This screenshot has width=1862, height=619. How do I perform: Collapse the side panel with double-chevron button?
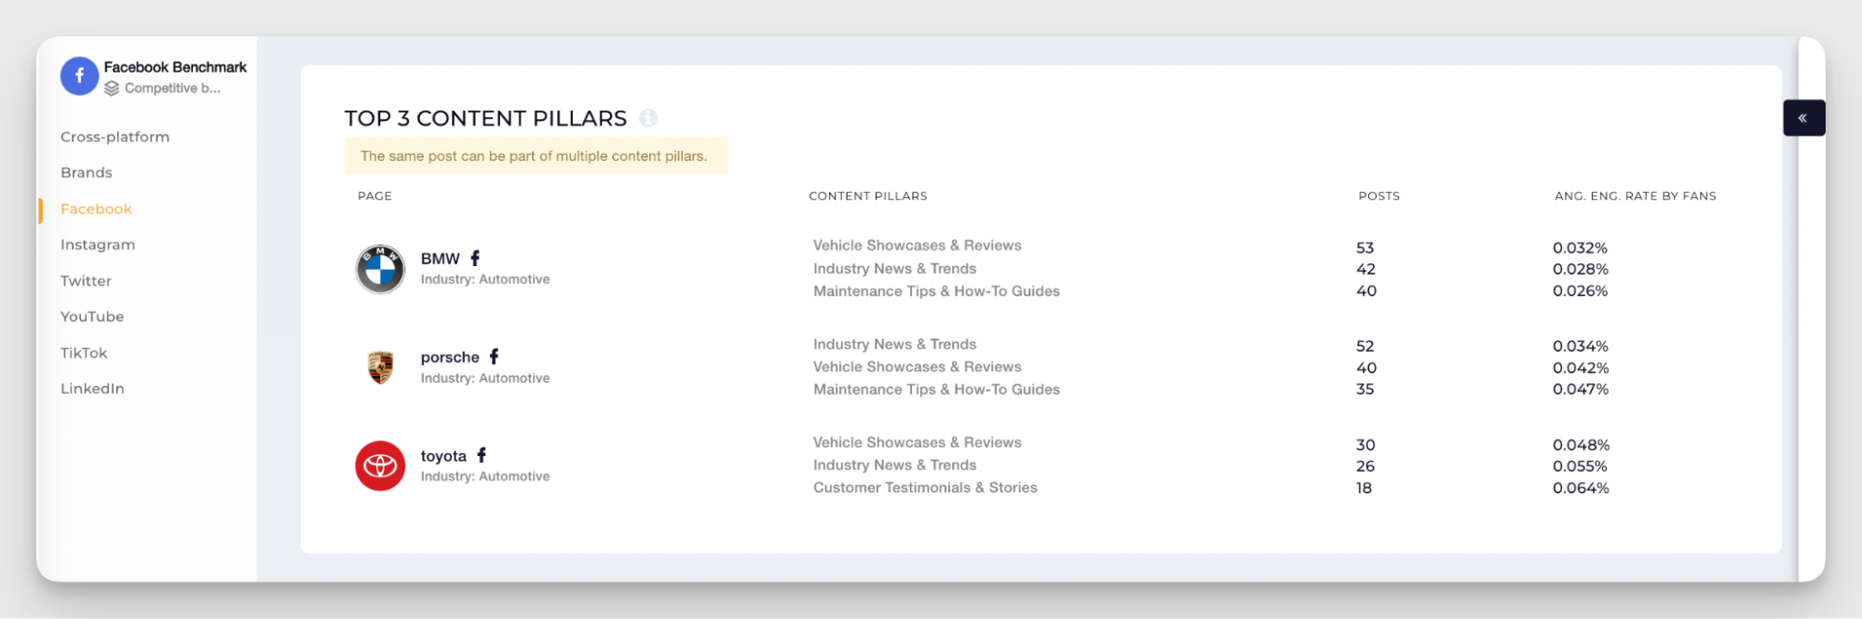pyautogui.click(x=1802, y=118)
